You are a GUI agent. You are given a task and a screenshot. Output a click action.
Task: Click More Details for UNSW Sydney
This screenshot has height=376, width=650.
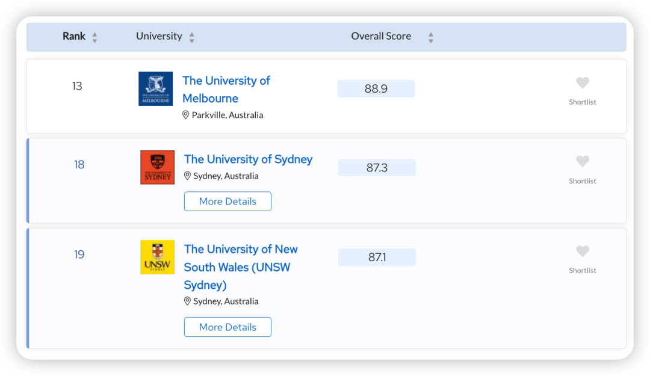(227, 327)
